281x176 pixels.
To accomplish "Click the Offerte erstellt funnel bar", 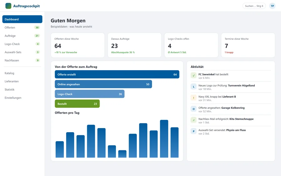I will pyautogui.click(x=117, y=74).
